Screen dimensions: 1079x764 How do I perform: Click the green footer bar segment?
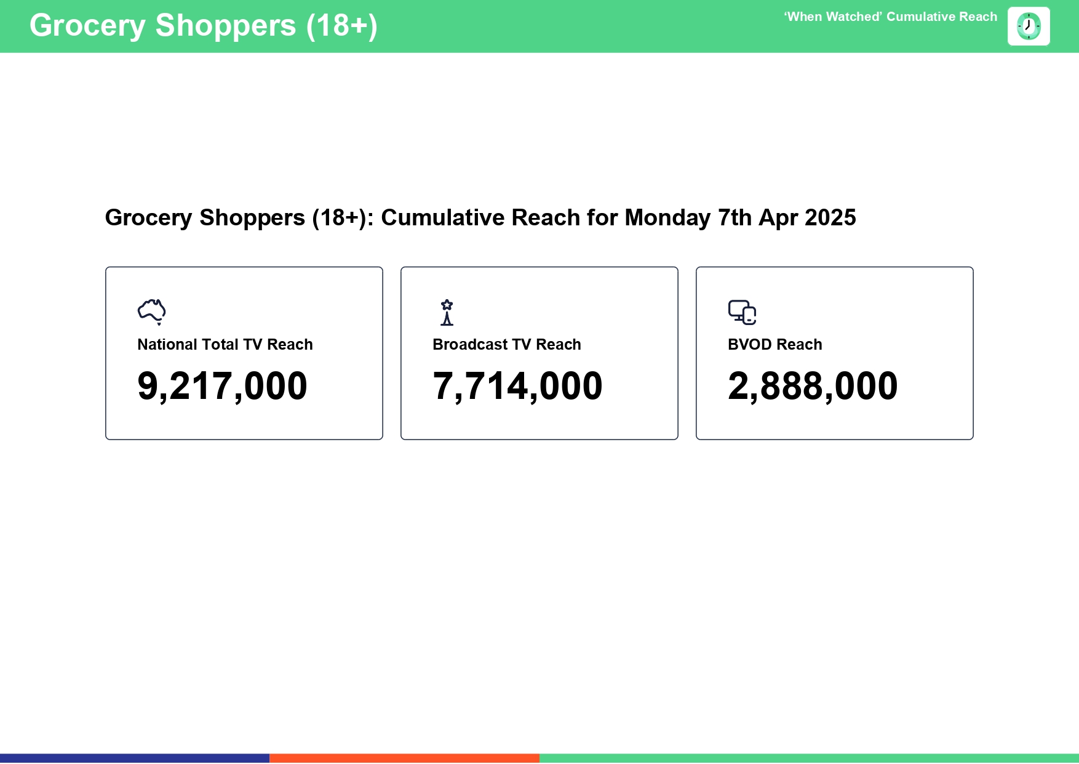click(809, 758)
